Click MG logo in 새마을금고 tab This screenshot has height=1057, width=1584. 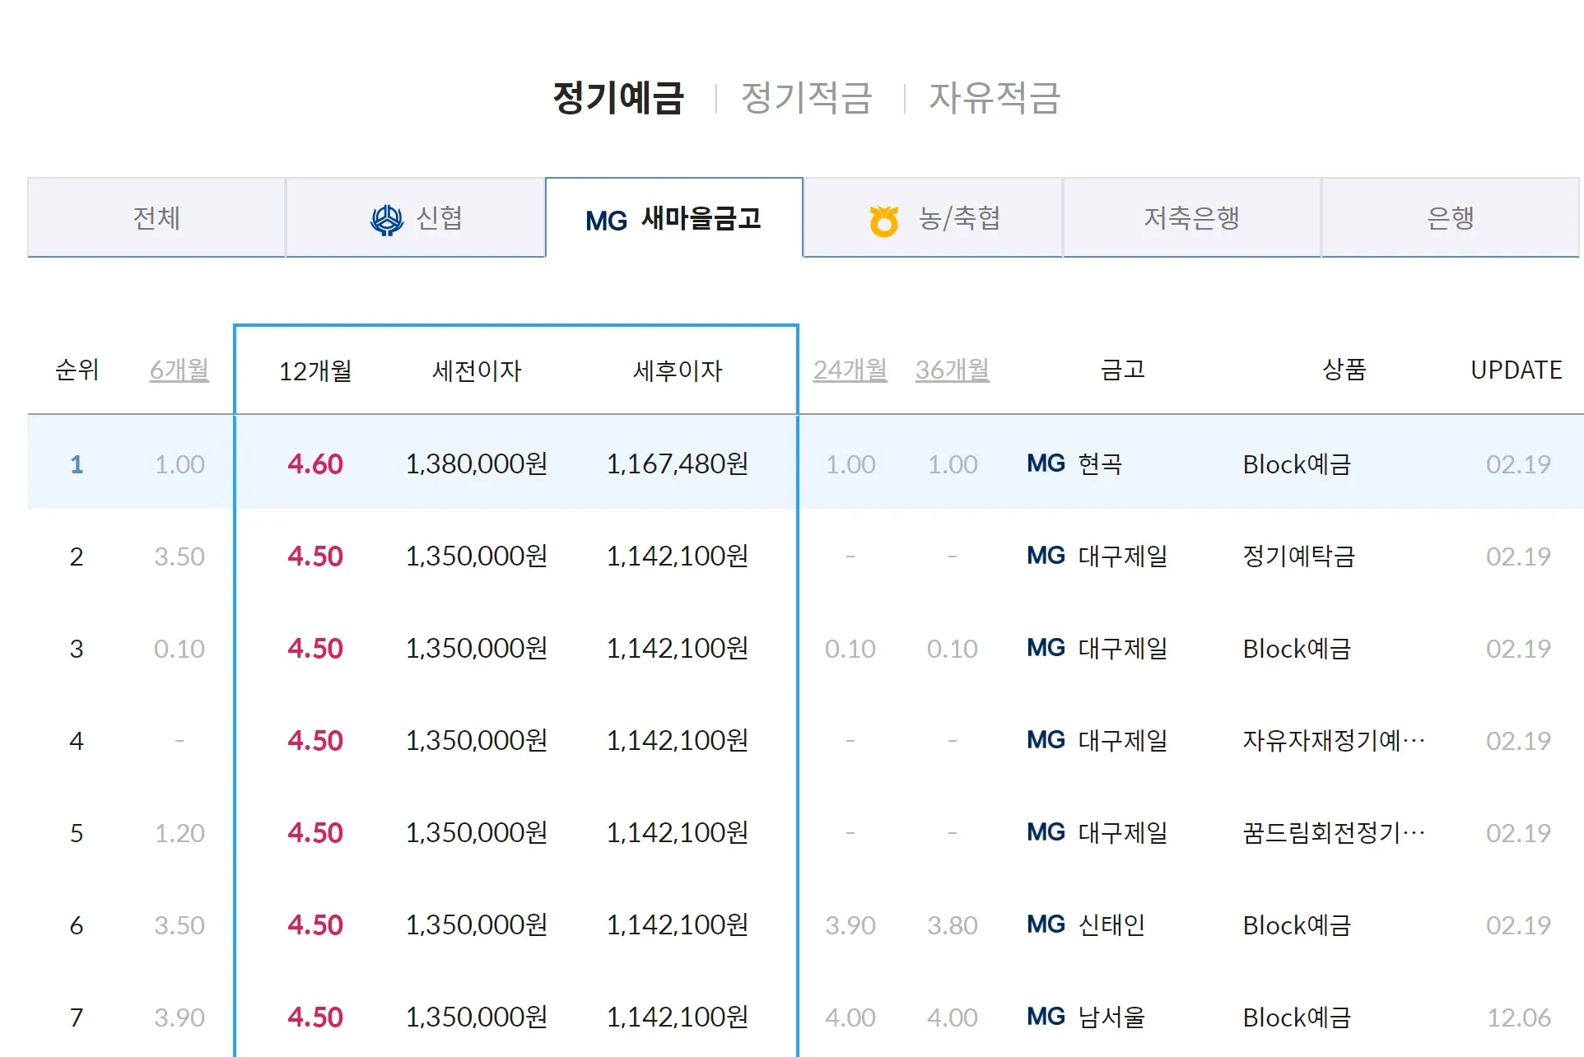[x=606, y=221]
